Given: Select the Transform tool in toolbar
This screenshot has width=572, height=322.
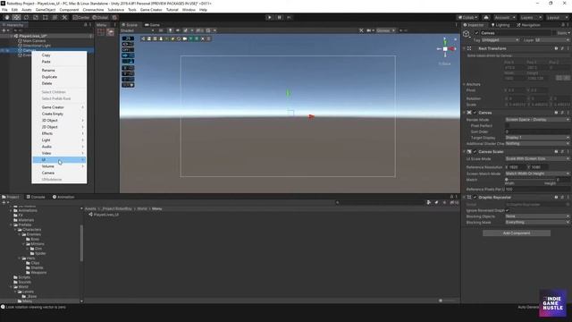Looking at the screenshot, I should click(x=55, y=17).
